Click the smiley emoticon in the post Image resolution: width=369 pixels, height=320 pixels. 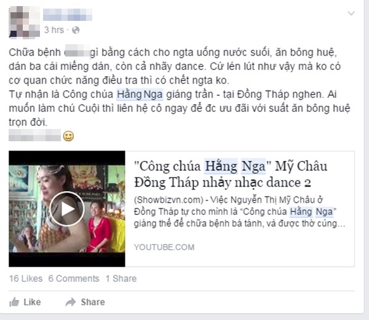[x=68, y=136]
